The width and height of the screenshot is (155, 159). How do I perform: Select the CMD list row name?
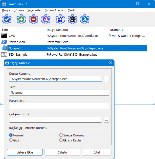(x=12, y=36)
